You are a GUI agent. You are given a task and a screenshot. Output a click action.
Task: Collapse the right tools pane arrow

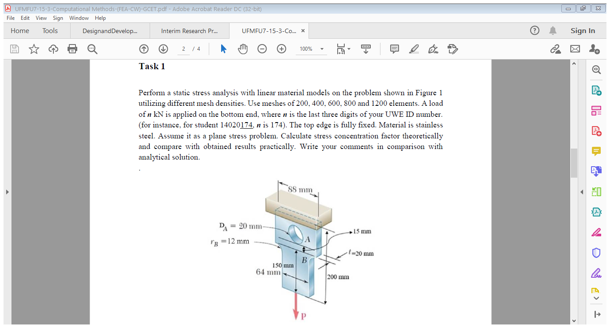pyautogui.click(x=582, y=192)
